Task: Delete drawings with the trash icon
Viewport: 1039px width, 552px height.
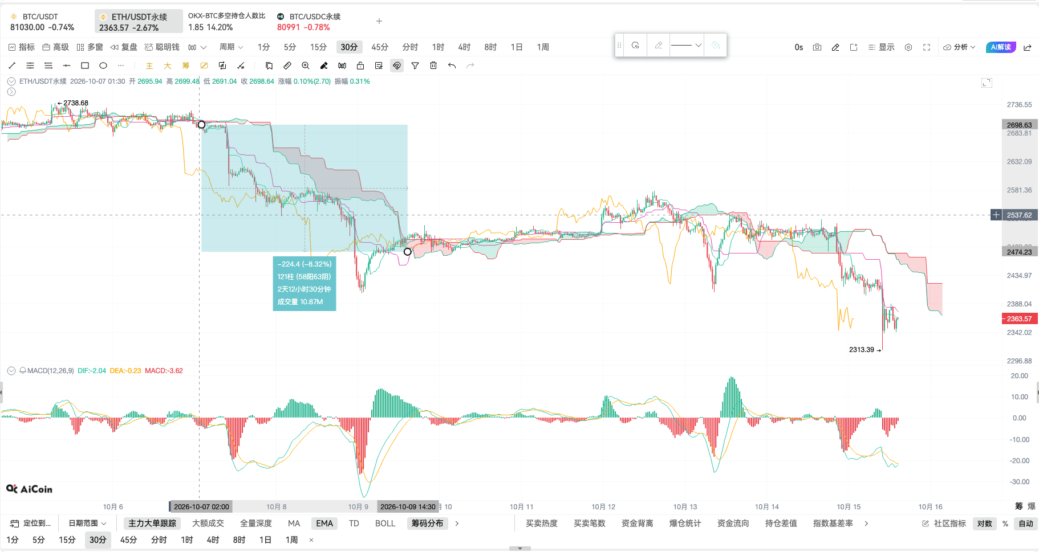Action: [433, 66]
